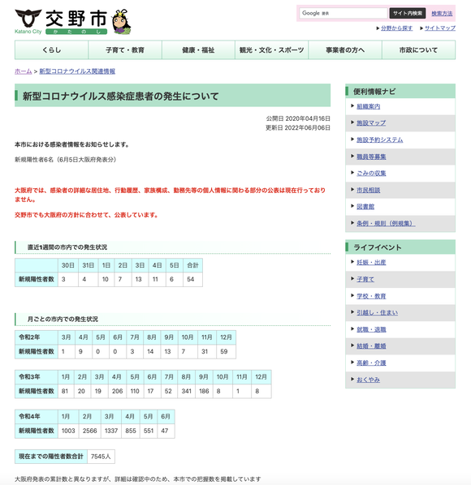Click the Katano City emblem logo

click(28, 19)
